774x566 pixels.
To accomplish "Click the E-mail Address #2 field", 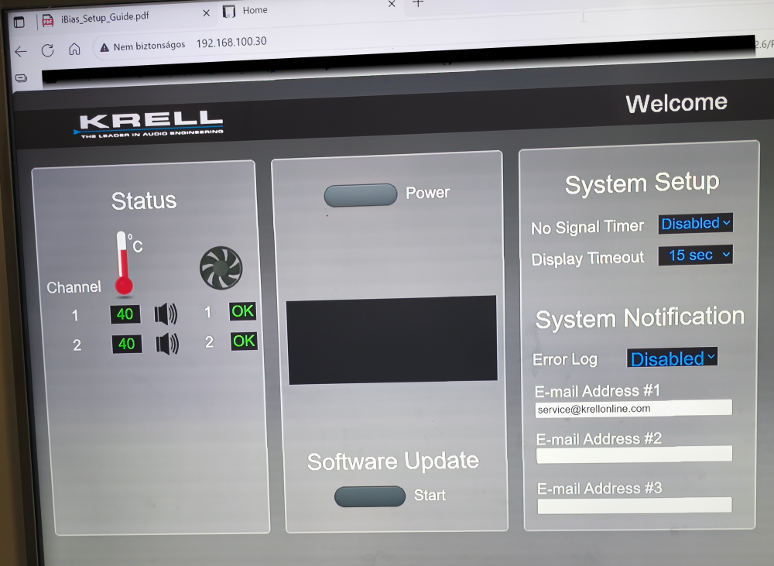I will 634,455.
